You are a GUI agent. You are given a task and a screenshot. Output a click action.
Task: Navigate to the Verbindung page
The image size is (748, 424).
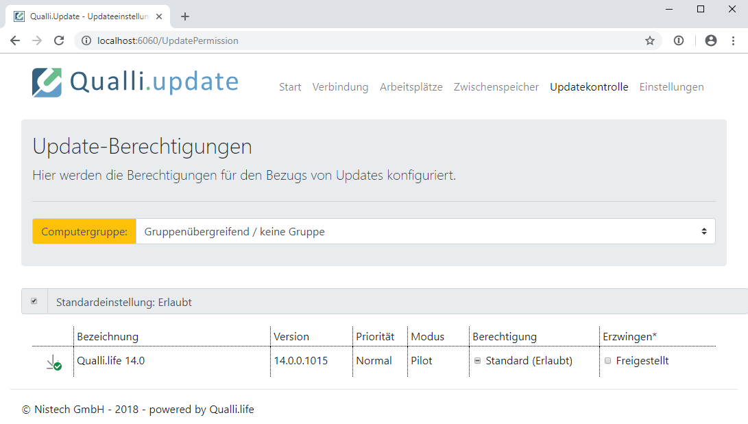click(340, 87)
